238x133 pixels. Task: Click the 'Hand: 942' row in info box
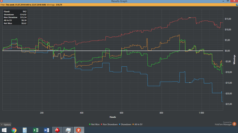click(15, 12)
